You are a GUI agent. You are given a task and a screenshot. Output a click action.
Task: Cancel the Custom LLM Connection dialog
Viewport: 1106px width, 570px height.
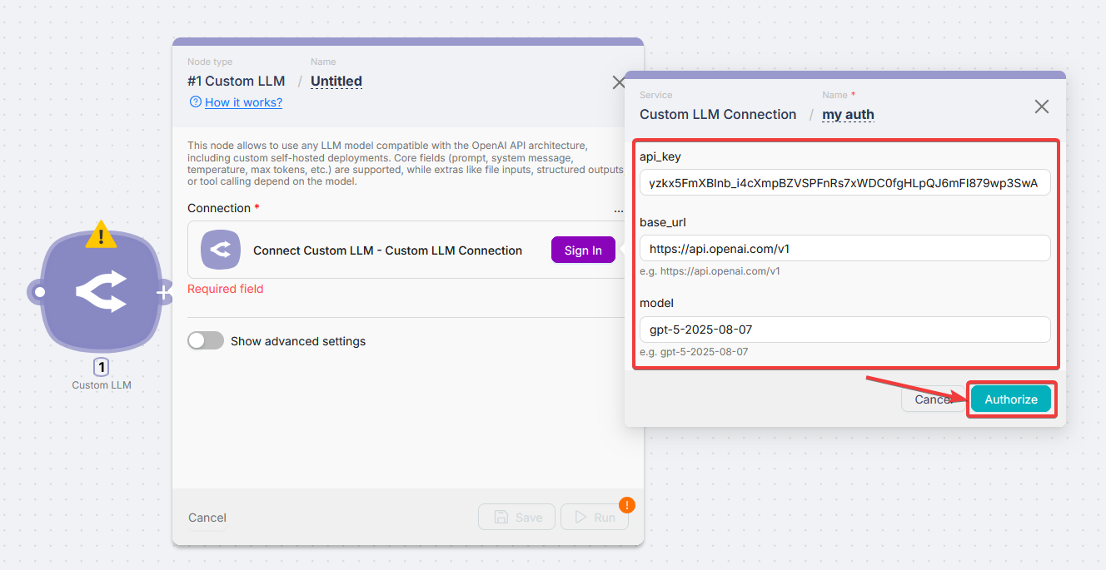point(934,399)
